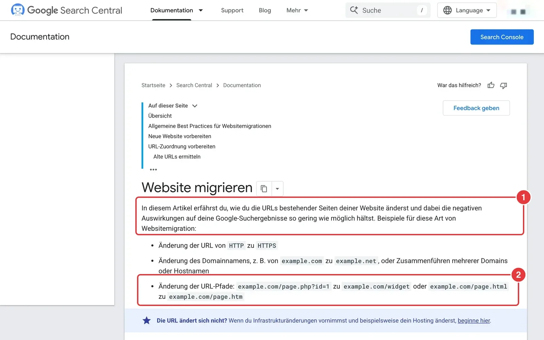Click the Website migrieren heading

(x=197, y=188)
